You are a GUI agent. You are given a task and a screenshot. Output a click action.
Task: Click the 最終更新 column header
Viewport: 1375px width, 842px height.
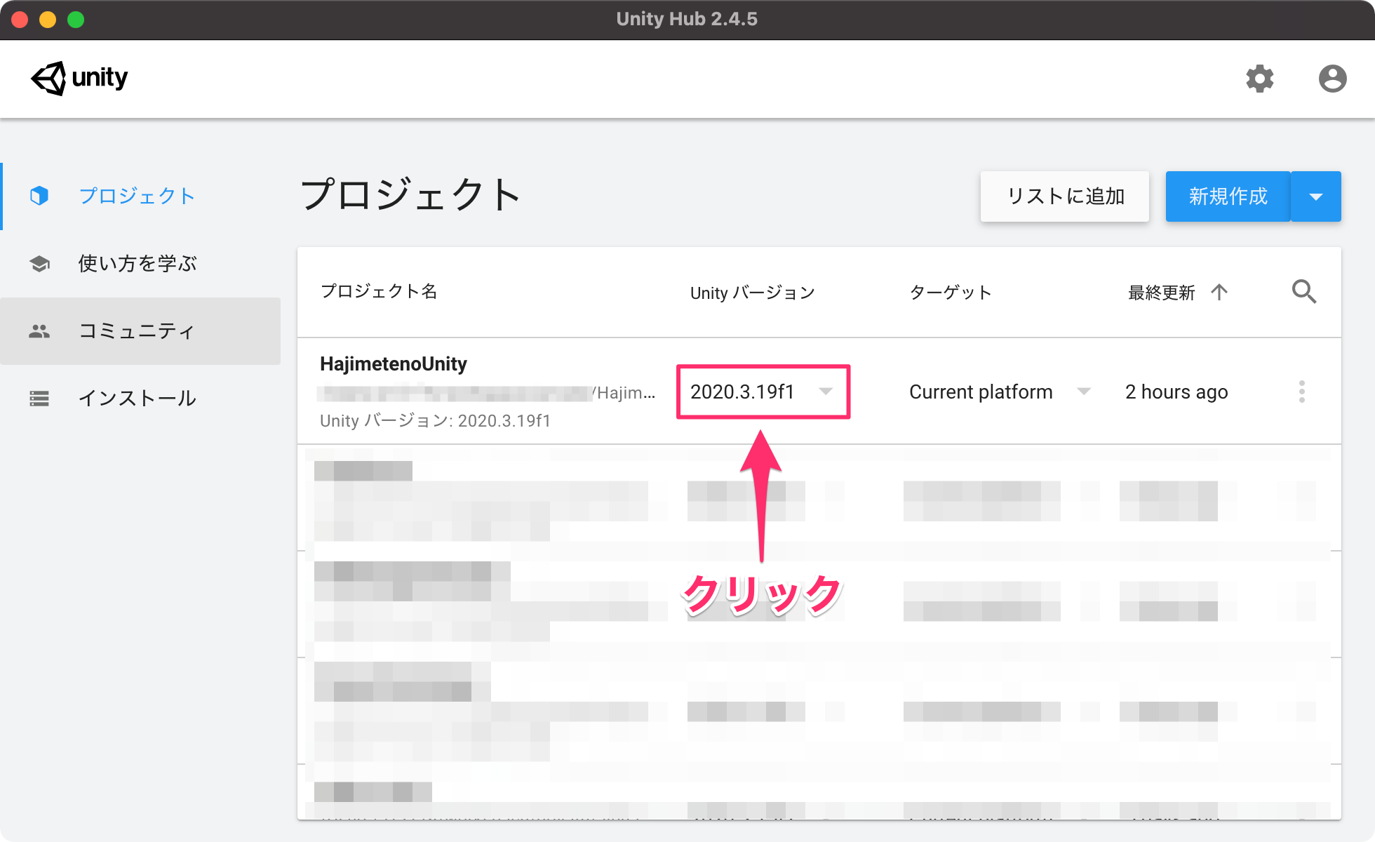coord(1161,293)
